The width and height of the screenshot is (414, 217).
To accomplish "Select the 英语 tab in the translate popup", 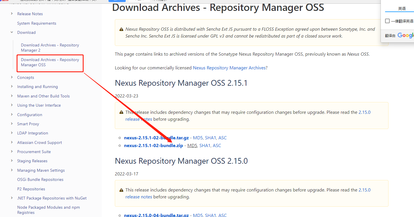I will coord(402,9).
